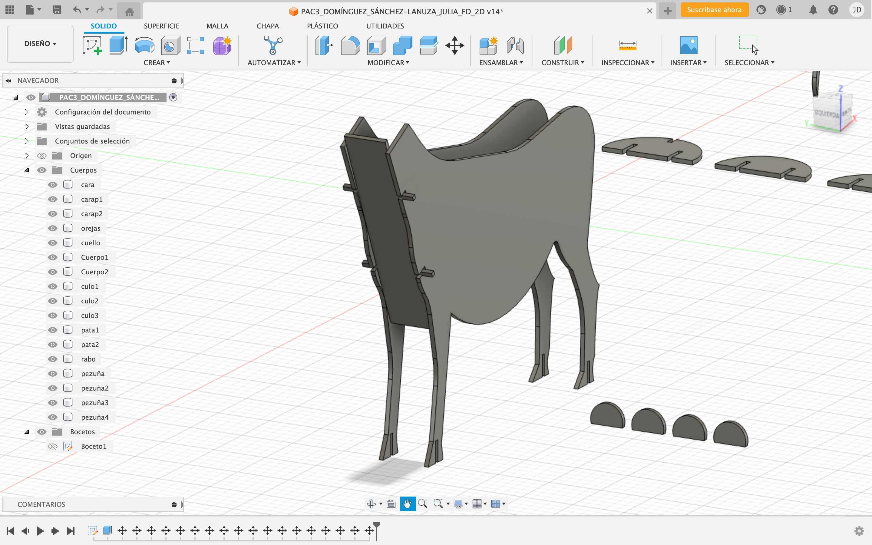This screenshot has height=545, width=872.
Task: Select the Measure ruler tool
Action: tap(627, 45)
